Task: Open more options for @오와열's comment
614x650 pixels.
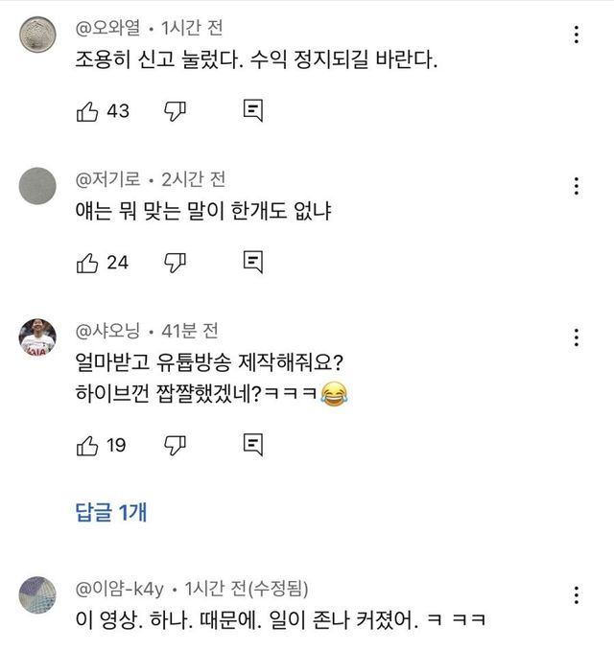Action: pyautogui.click(x=576, y=35)
